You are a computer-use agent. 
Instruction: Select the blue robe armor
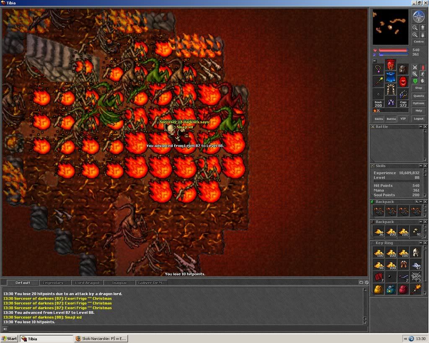(391, 77)
